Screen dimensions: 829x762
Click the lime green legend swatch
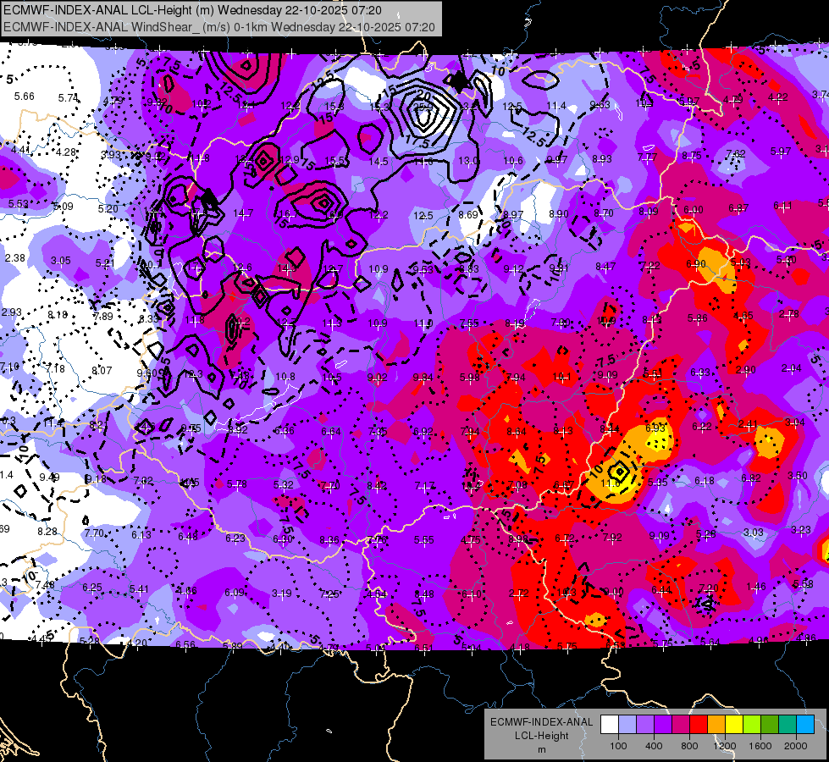(752, 725)
